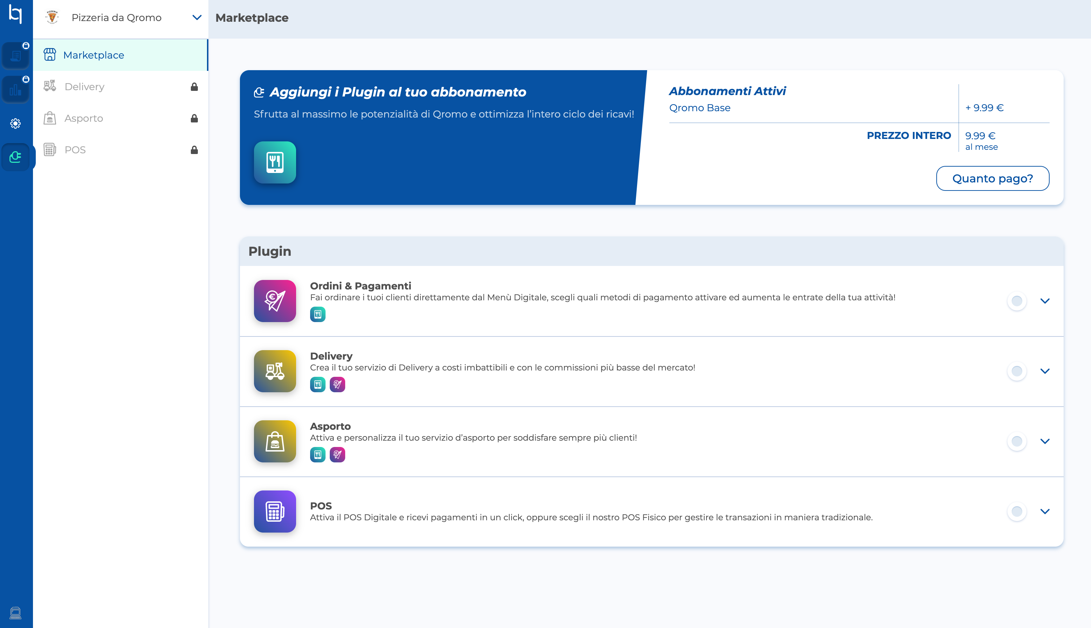Click the digital menu icon in the banner
This screenshot has width=1091, height=628.
tap(275, 162)
